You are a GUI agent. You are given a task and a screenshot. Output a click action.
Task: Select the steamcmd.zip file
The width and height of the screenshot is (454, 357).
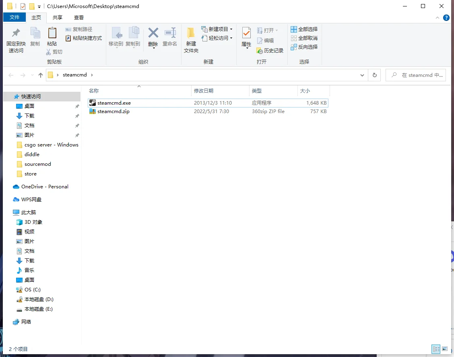click(208, 111)
